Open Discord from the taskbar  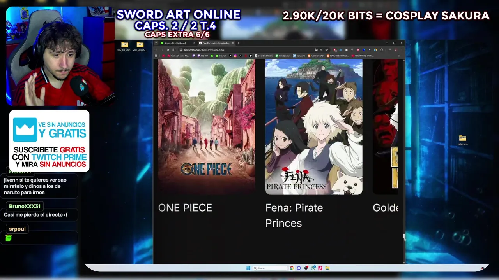[299, 268]
